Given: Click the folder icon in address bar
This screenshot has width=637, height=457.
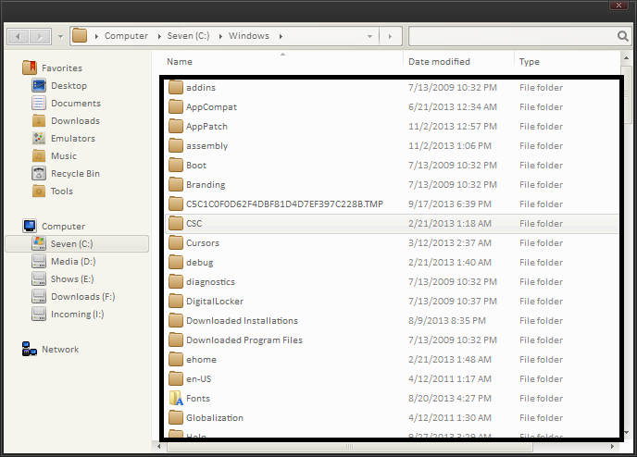Looking at the screenshot, I should [x=80, y=36].
